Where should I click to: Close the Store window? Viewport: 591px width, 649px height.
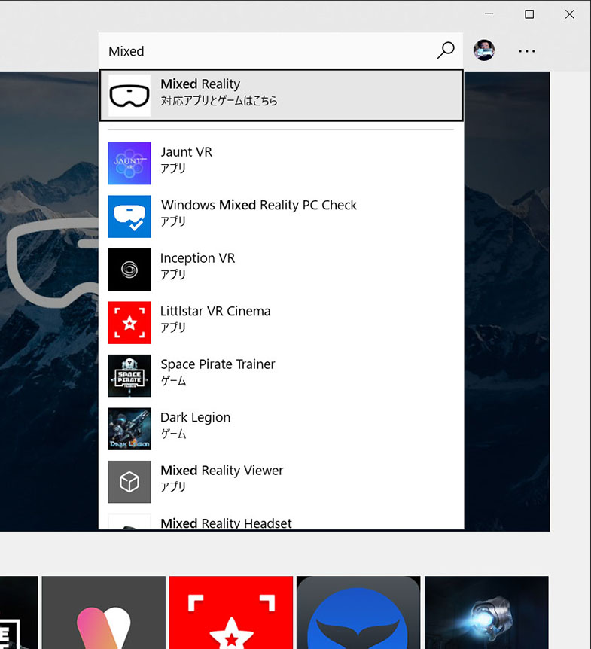[569, 14]
